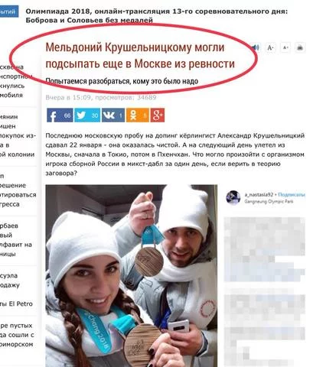Click the listen speaker icon
The height and width of the screenshot is (367, 313).
pyautogui.click(x=256, y=47)
